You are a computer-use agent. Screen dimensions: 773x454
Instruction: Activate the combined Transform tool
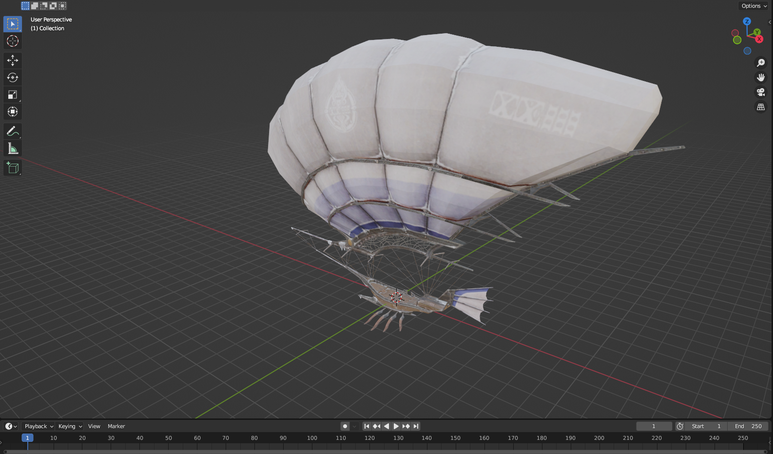coord(13,112)
